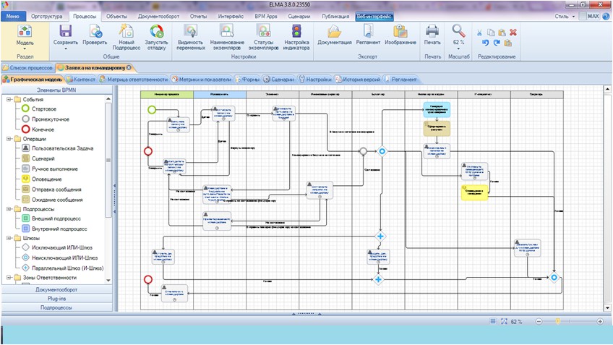The height and width of the screenshot is (345, 613).
Task: Switch to Сценарии ribbon tab
Action: [x=299, y=17]
